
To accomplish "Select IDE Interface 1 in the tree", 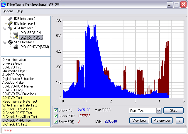I will pos(25,23).
